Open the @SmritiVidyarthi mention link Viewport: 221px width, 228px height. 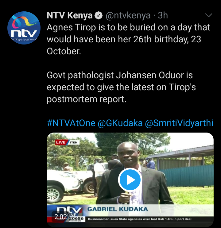coord(179,123)
